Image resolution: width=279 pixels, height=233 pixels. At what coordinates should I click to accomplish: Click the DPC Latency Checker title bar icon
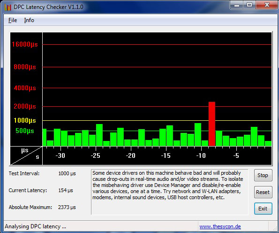[x=8, y=8]
